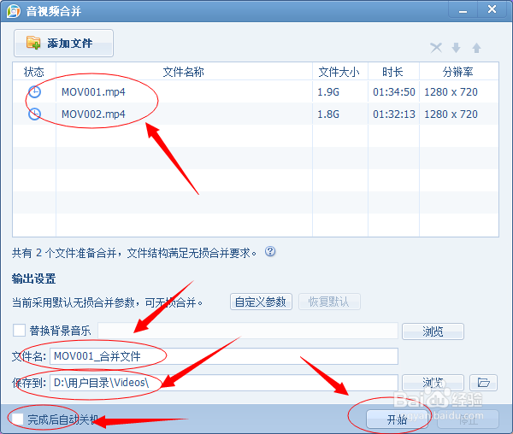513x434 pixels.
Task: Click the 恢复默认 button
Action: click(x=329, y=302)
